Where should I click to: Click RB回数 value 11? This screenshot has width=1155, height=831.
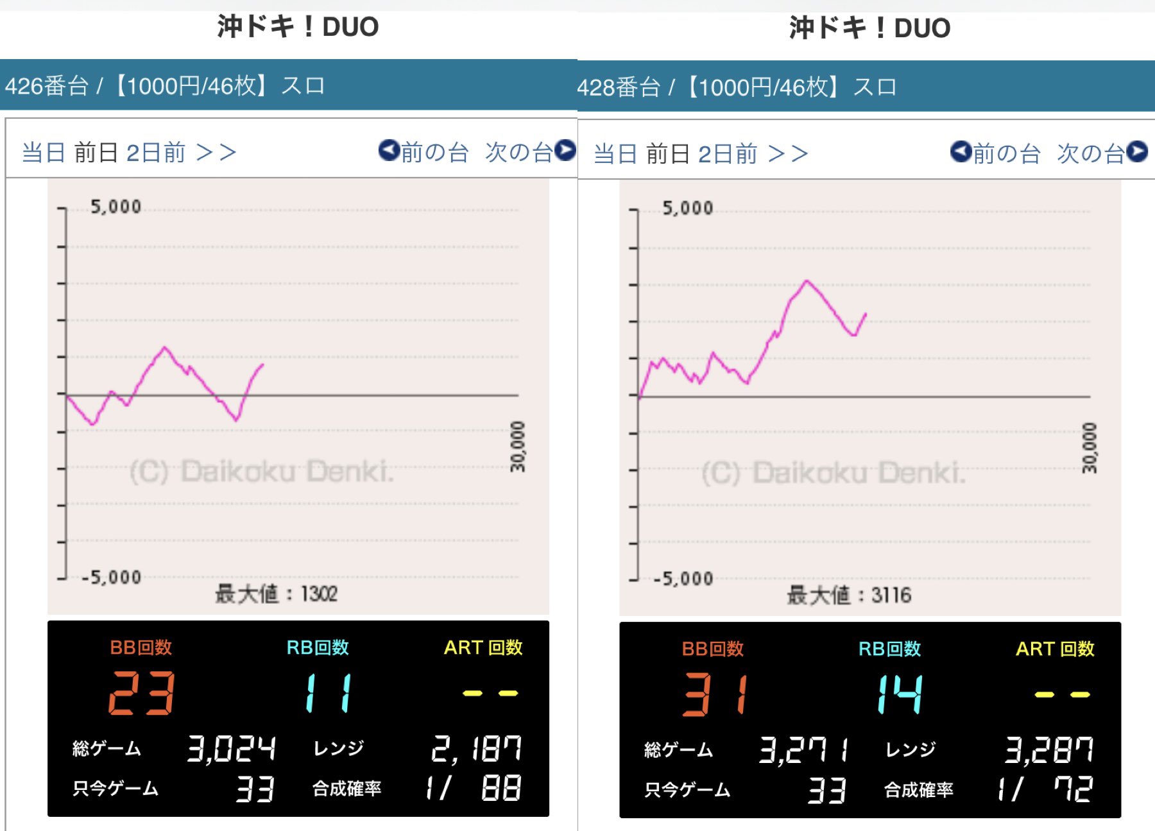tap(329, 693)
